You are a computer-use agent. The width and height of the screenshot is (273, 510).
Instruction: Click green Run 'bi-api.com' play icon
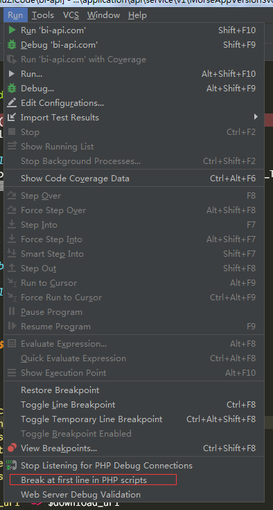(x=12, y=30)
